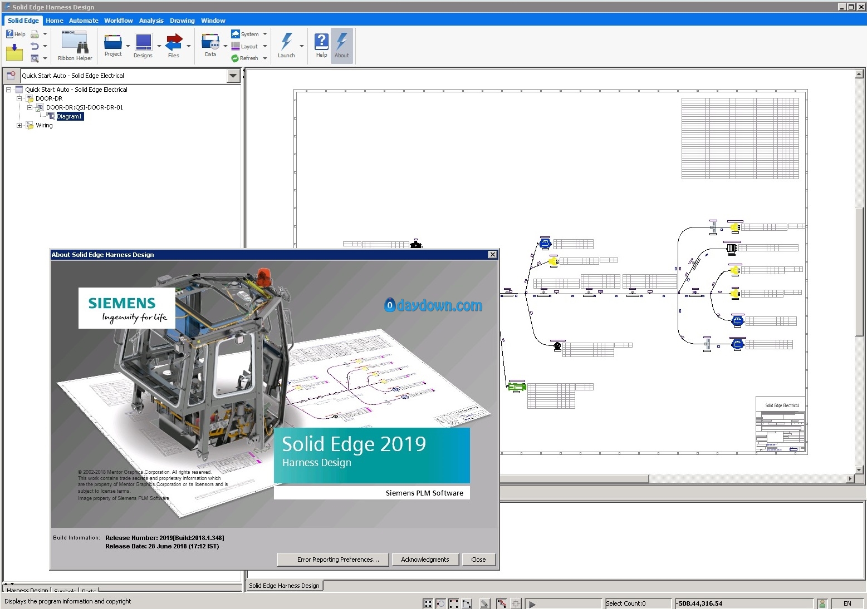The width and height of the screenshot is (867, 609).
Task: Open Help via the large book icon
Action: pos(321,41)
